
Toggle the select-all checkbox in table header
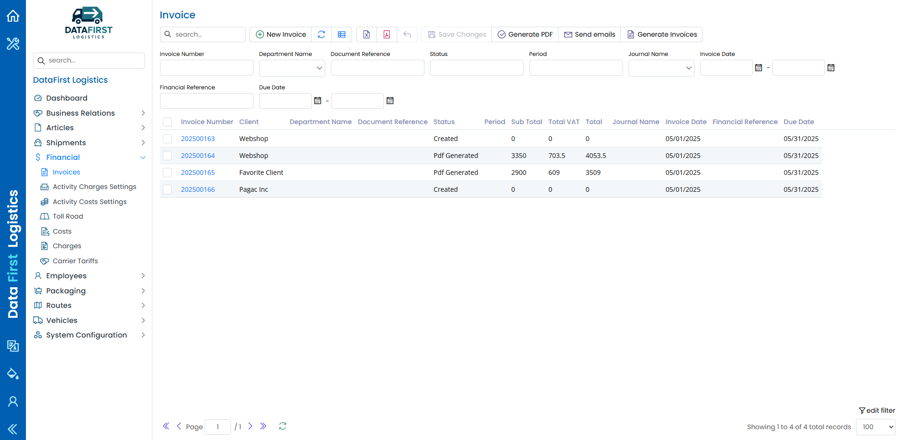pos(167,122)
